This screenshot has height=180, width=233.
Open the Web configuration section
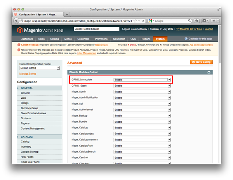pos(23,98)
